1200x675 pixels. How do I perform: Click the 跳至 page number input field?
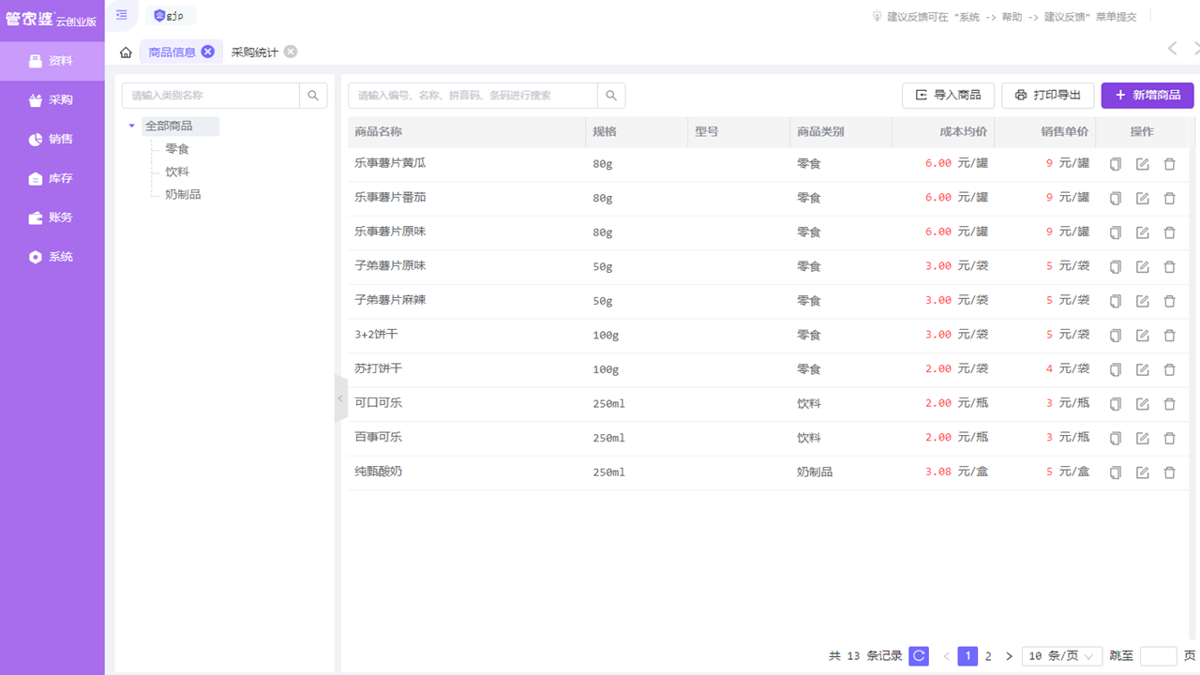pyautogui.click(x=1157, y=655)
